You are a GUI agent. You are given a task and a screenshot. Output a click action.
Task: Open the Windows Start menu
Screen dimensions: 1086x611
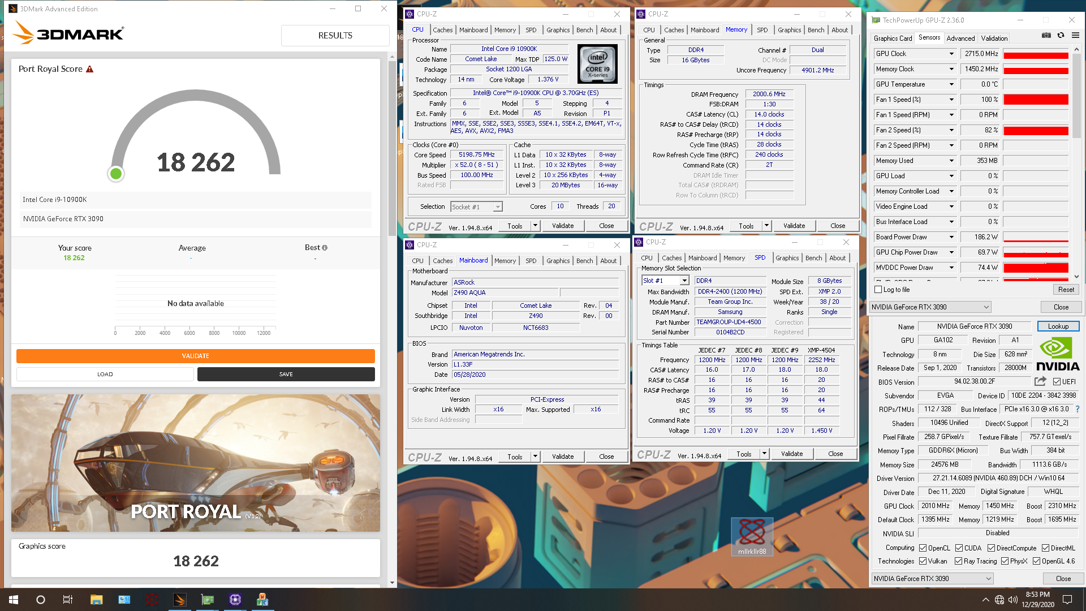[14, 600]
